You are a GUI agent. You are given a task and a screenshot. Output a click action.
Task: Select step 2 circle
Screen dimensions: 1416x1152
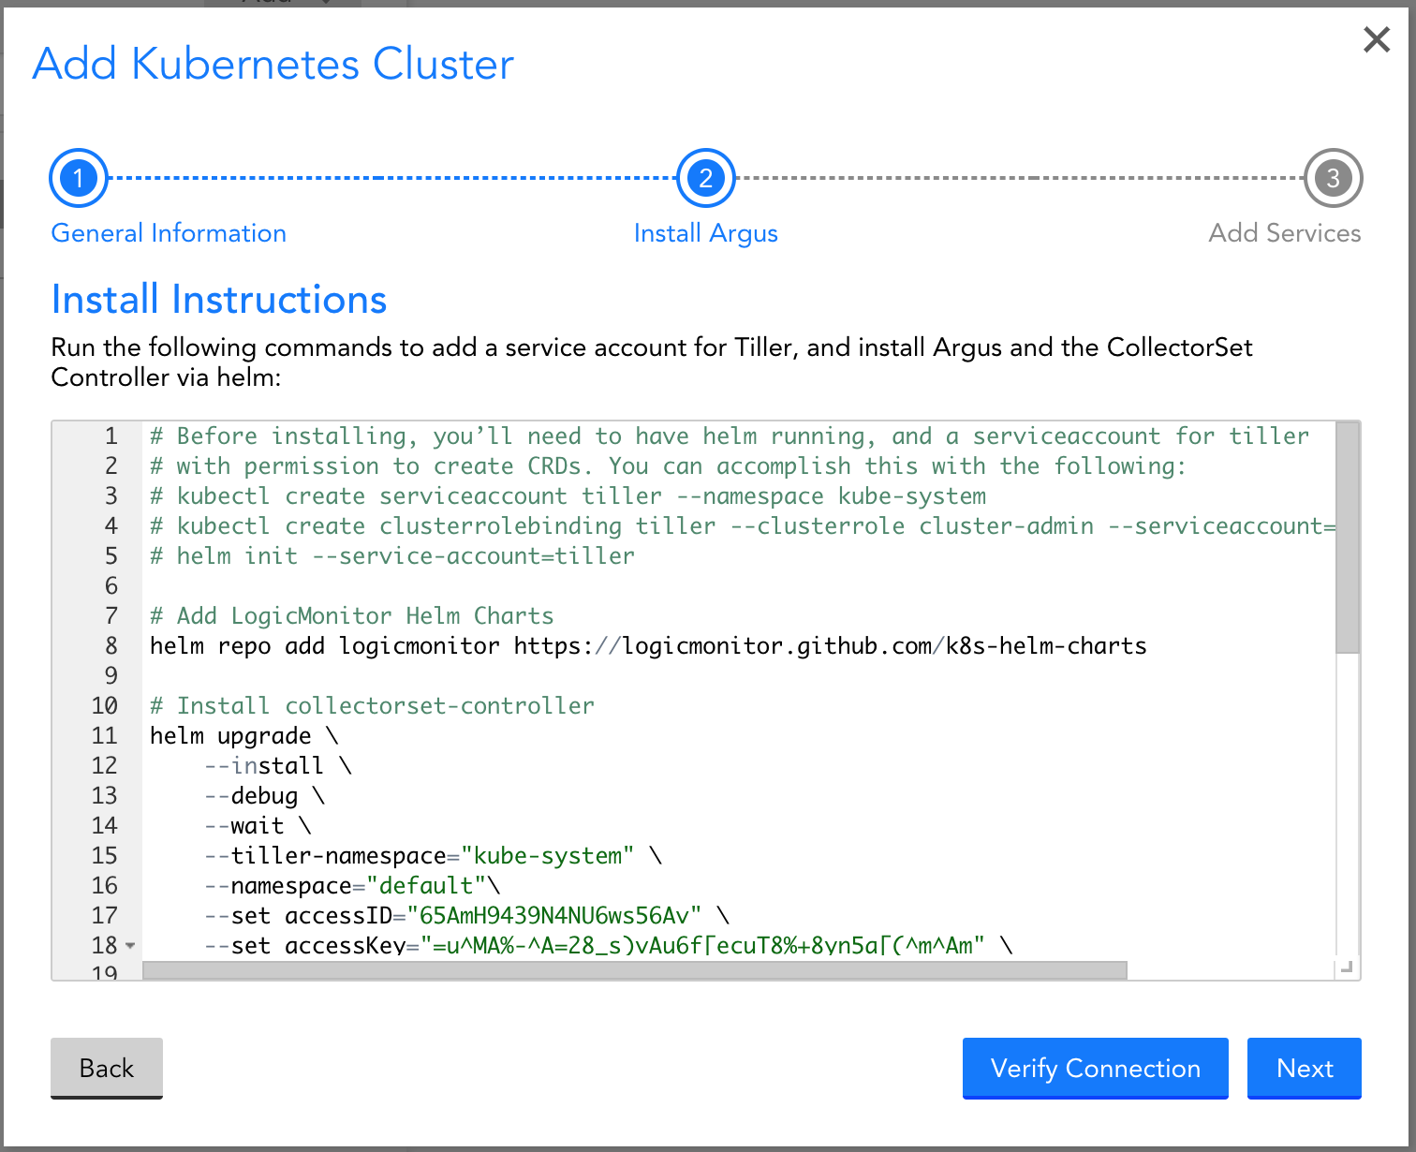pos(706,178)
